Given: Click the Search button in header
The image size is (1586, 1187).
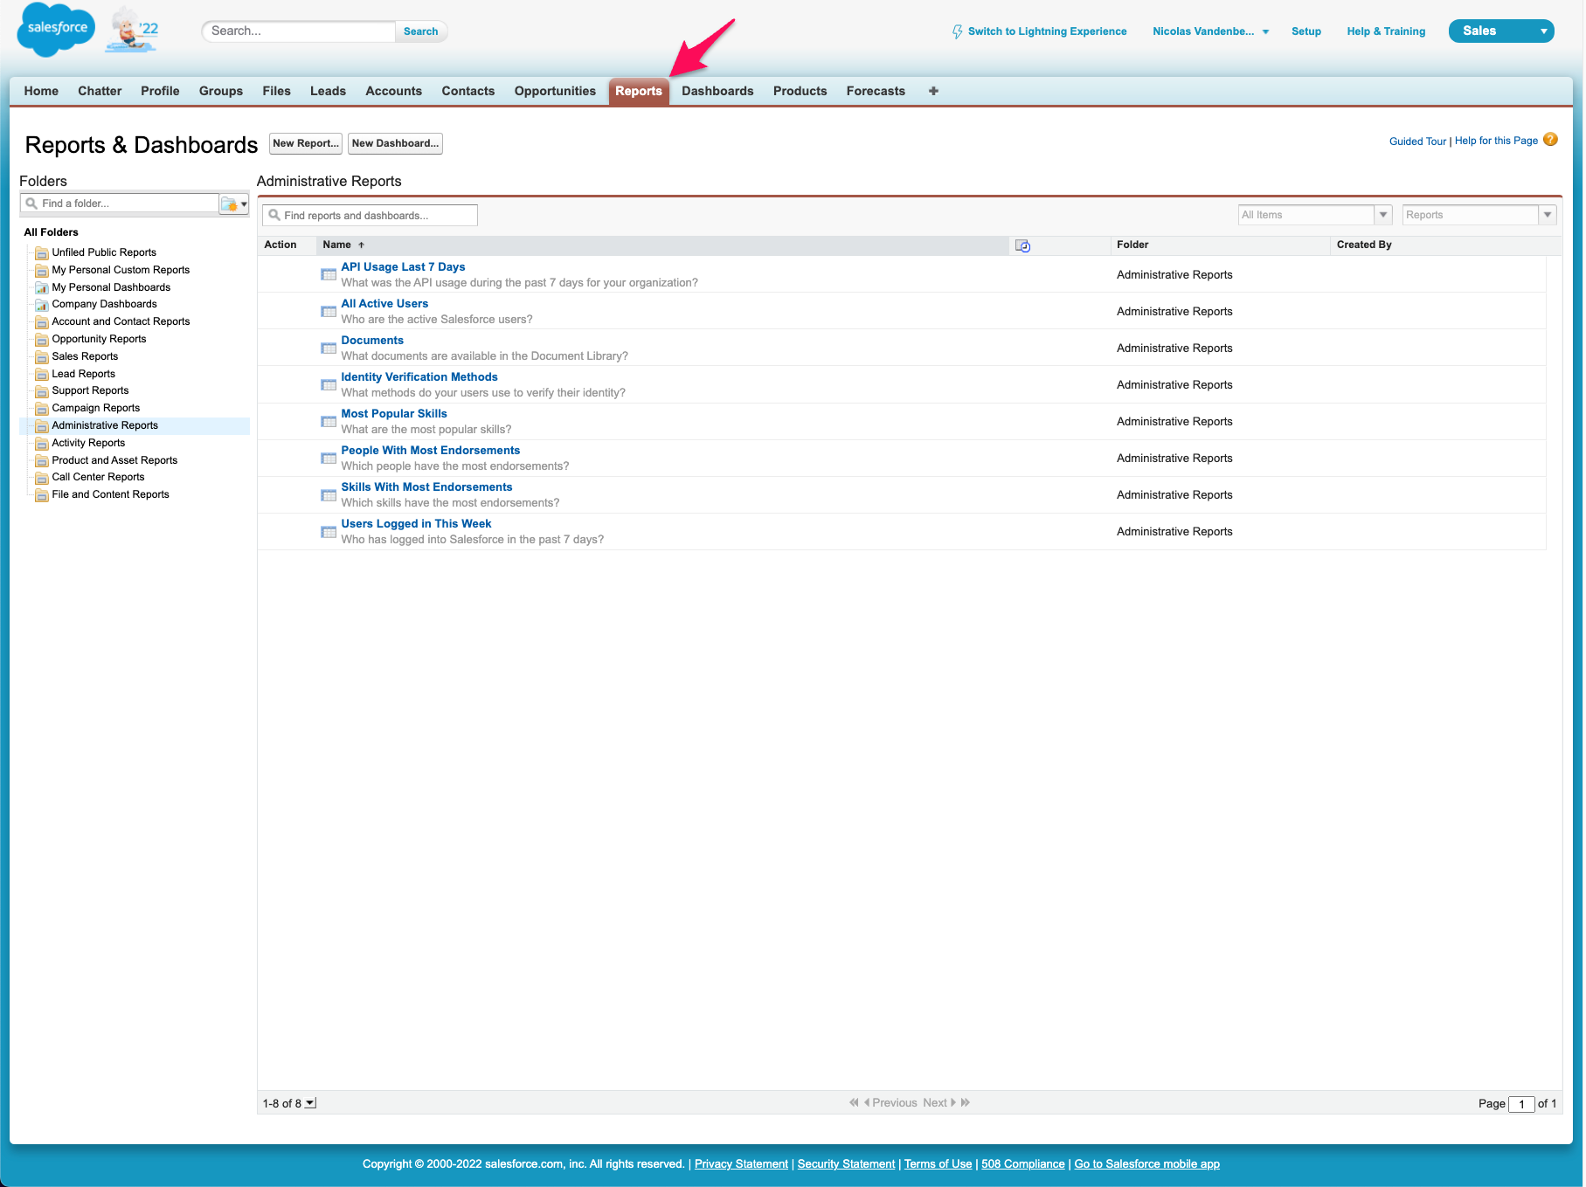Looking at the screenshot, I should coord(421,31).
